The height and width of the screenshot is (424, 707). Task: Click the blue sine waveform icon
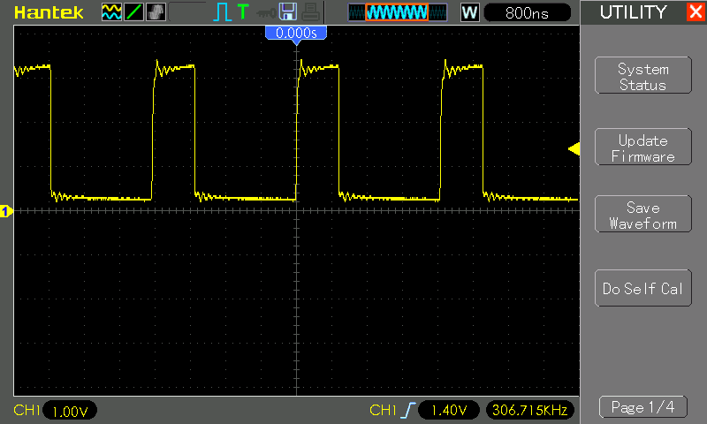point(111,12)
